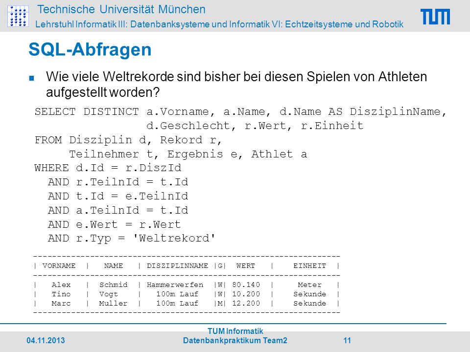Screen dimensions: 470x352
Task: Click the value '12.200'
Action: (x=246, y=303)
